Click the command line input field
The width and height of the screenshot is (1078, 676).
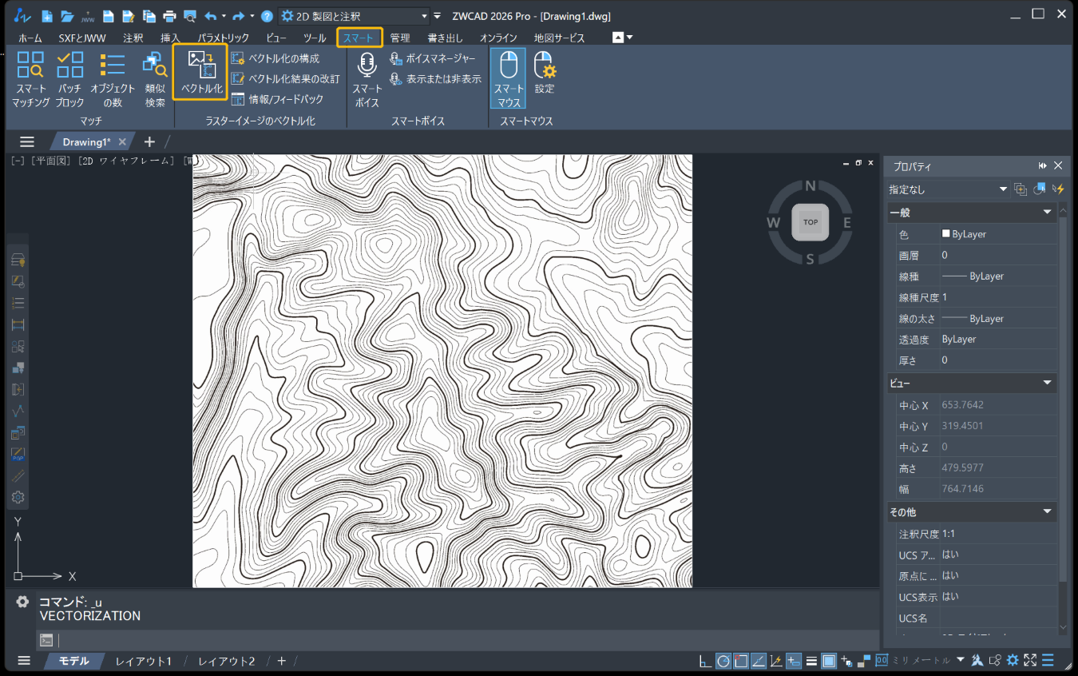467,640
